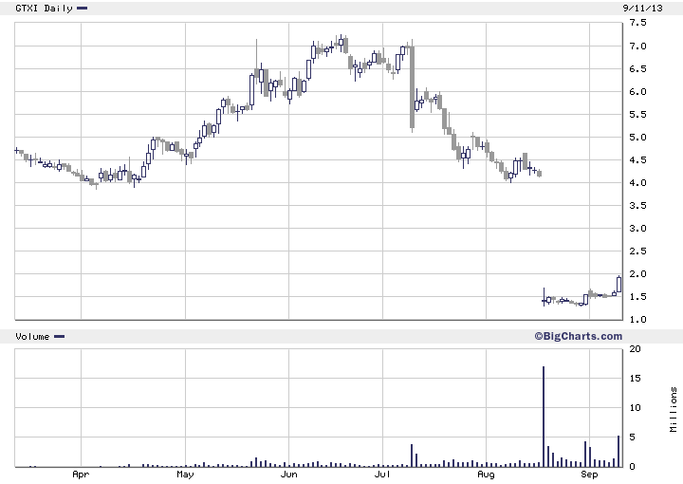Viewport: 683px width, 484px height.
Task: Click the Millions volume unit label
Action: click(674, 410)
